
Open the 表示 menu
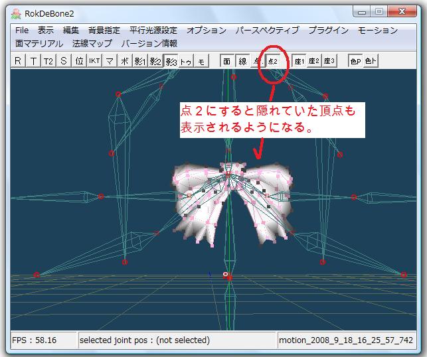[x=46, y=31]
